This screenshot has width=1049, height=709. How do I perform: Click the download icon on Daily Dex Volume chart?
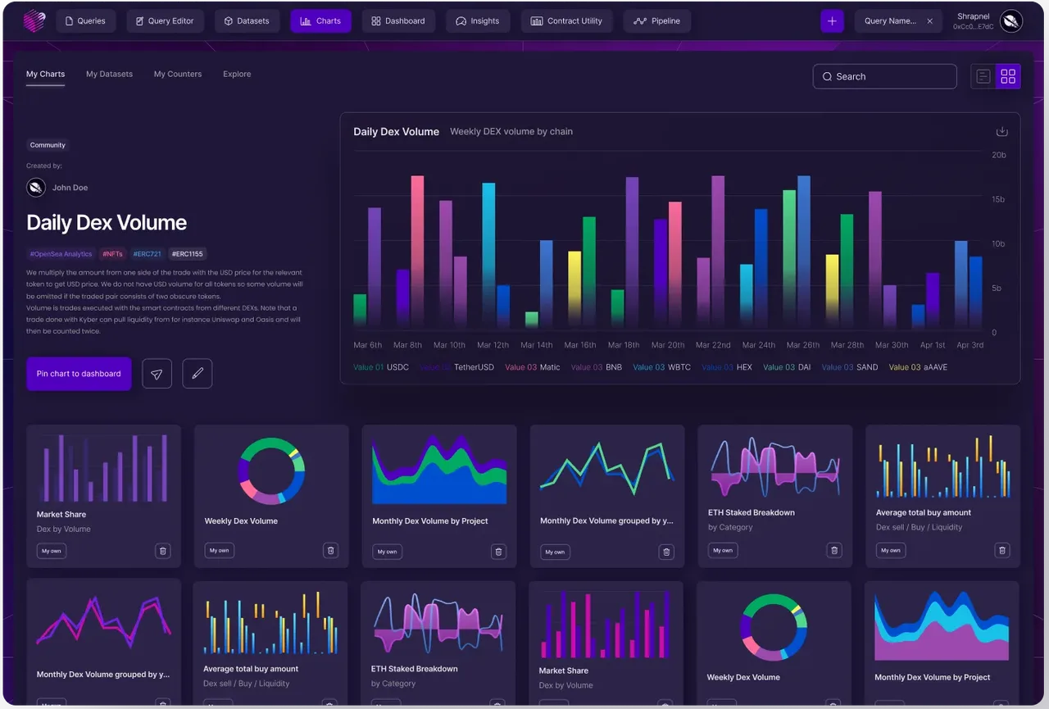1001,131
